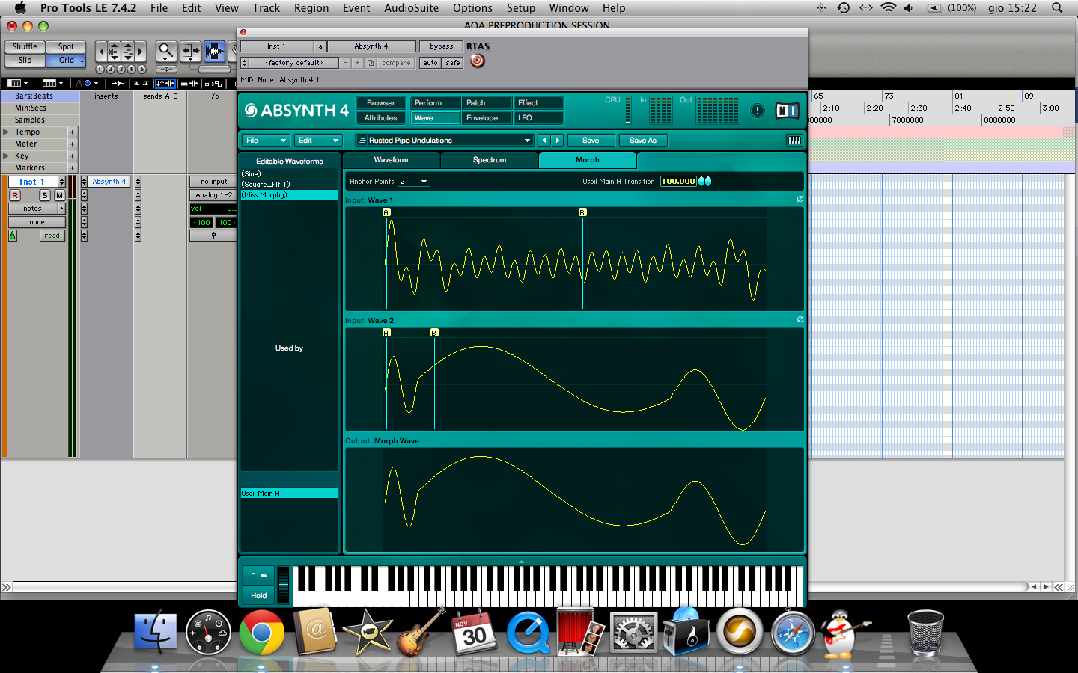The height and width of the screenshot is (673, 1078).
Task: Toggle plug-in safe button
Action: pos(453,63)
